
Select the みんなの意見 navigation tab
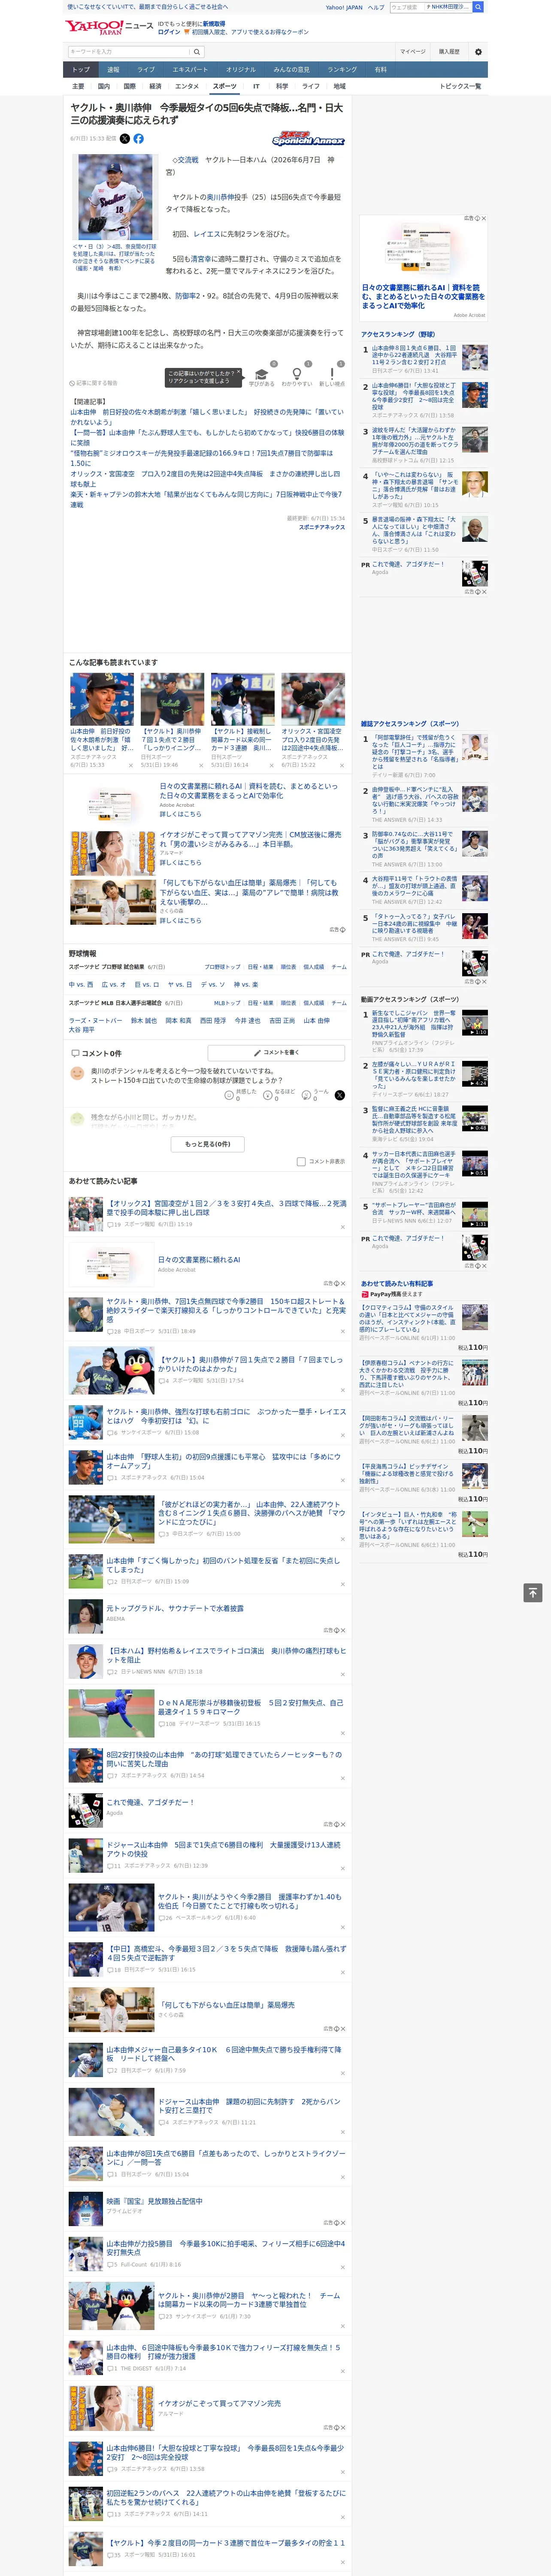click(x=291, y=70)
